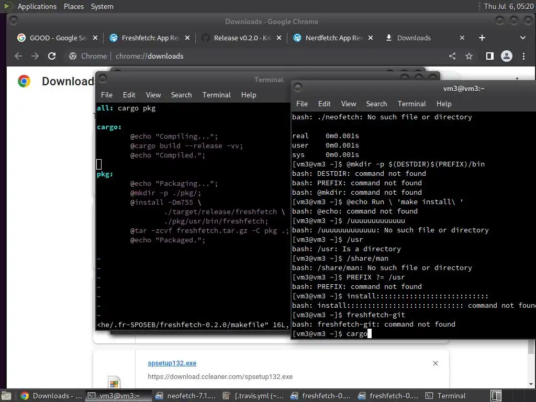This screenshot has height=402, width=536.
Task: Close the Downloads tab
Action: [x=462, y=38]
